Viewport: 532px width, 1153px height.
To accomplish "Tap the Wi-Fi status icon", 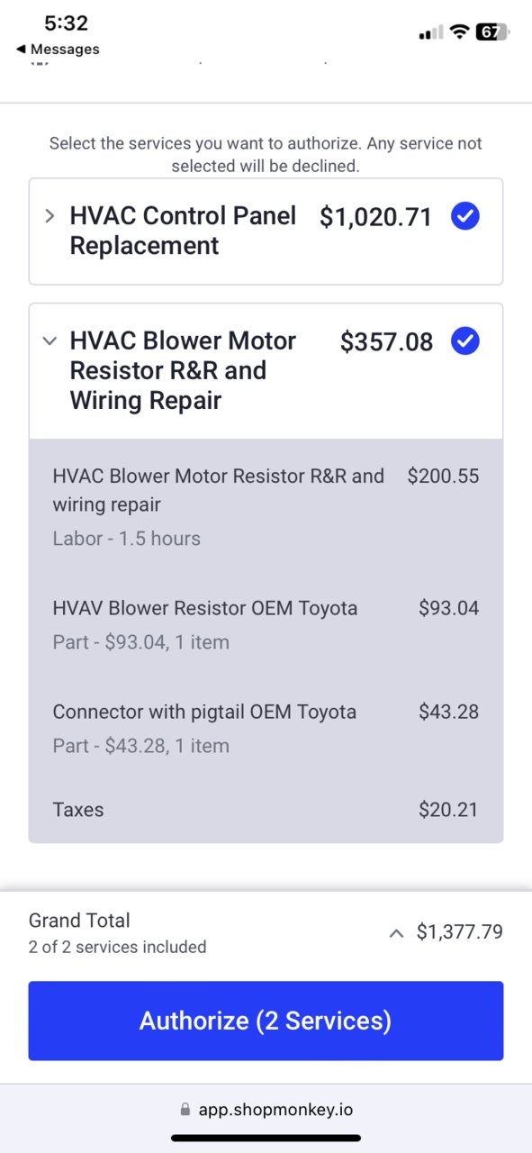I will (x=460, y=32).
